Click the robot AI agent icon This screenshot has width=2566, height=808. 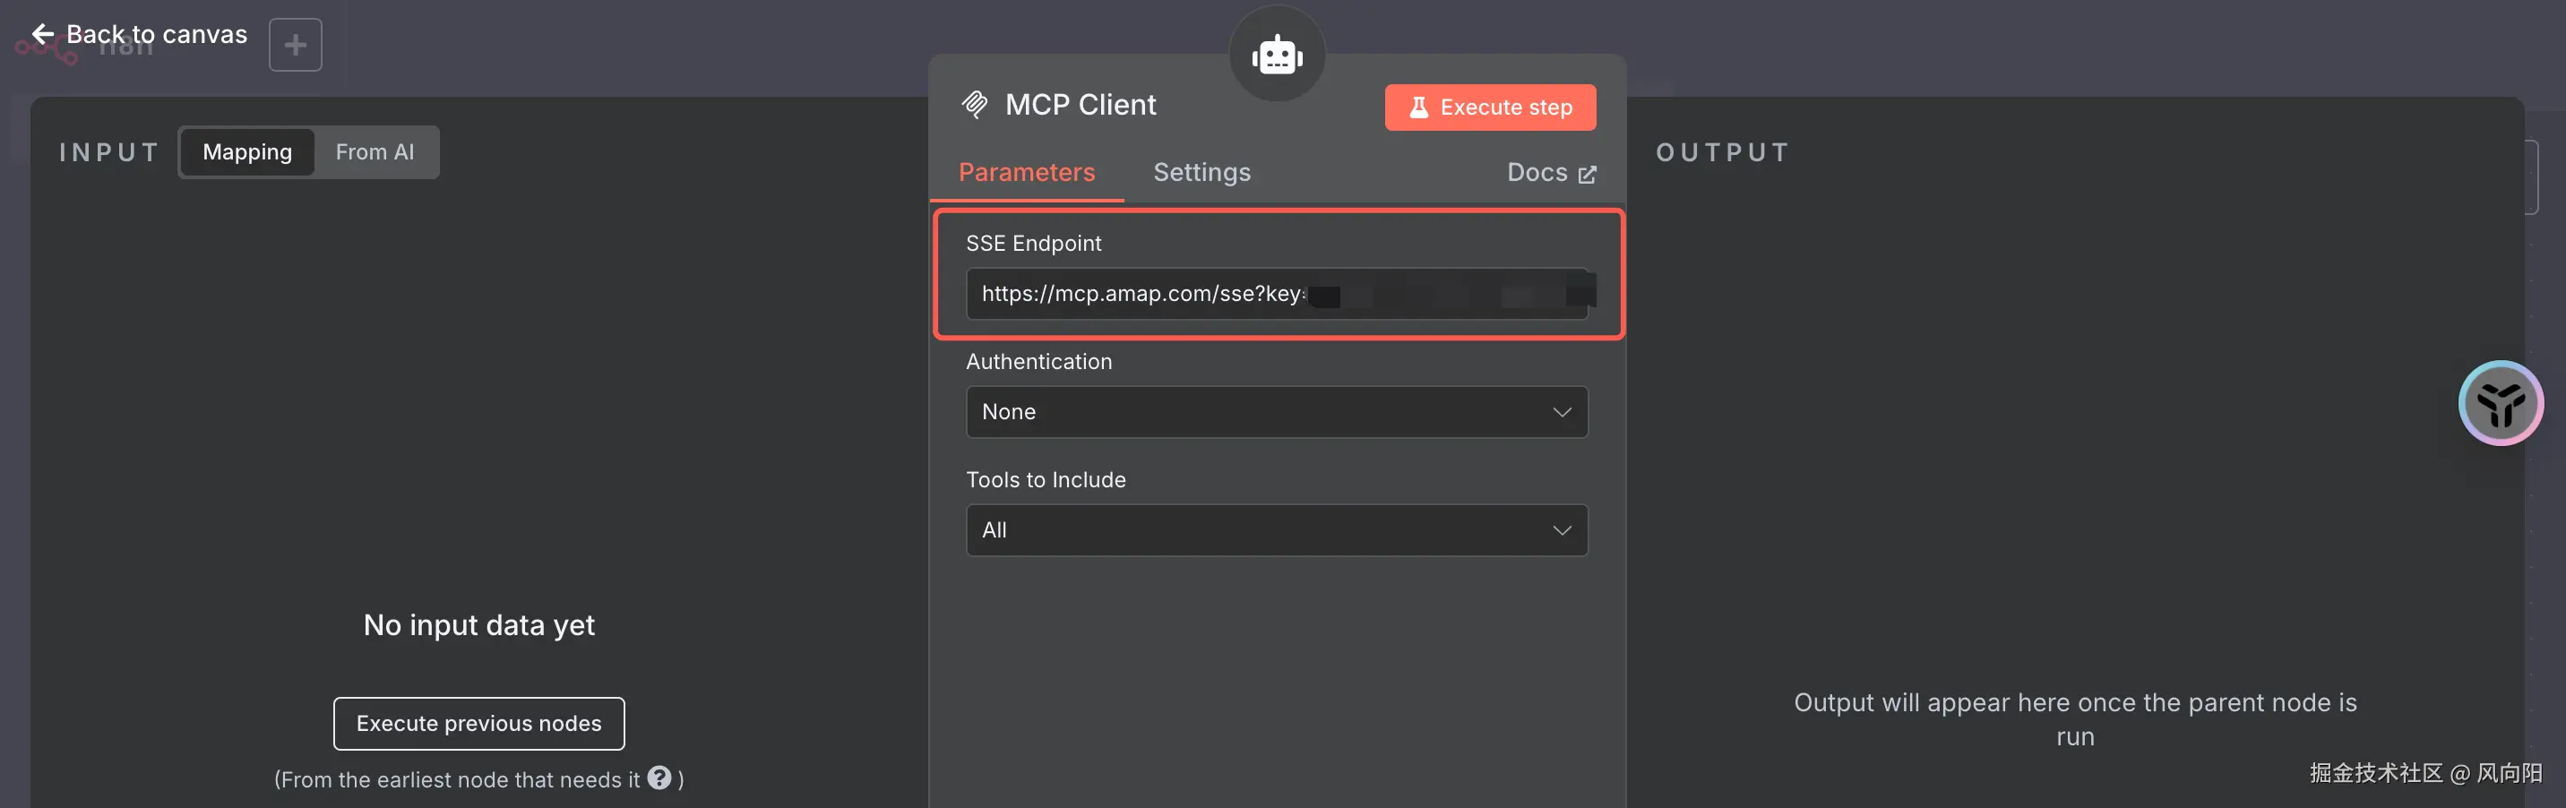tap(1277, 56)
